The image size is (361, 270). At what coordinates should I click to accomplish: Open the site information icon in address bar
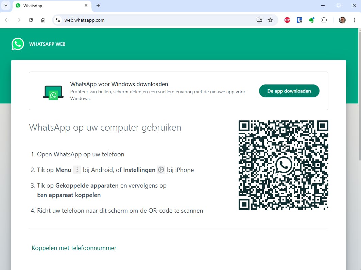tap(58, 20)
